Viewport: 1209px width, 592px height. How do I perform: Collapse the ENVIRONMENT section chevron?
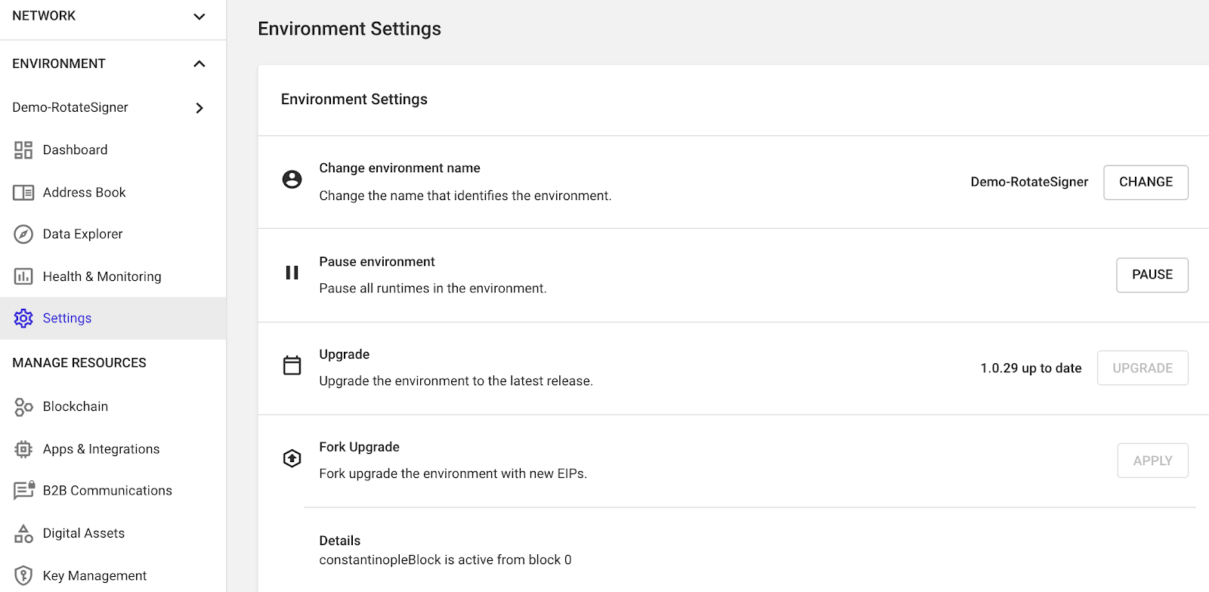(199, 63)
